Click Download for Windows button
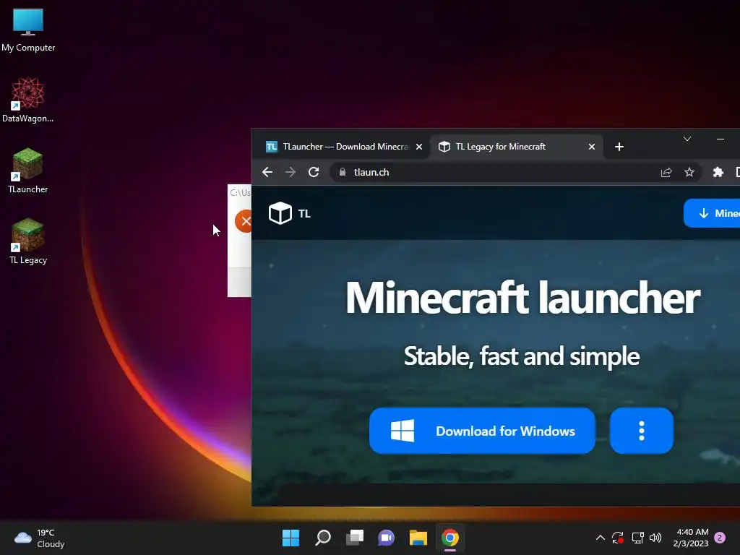Viewport: 740px width, 555px height. coord(482,431)
